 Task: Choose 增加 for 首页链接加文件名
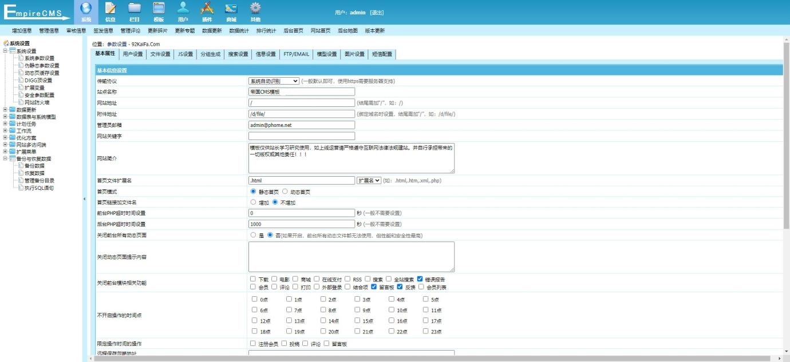[x=254, y=202]
